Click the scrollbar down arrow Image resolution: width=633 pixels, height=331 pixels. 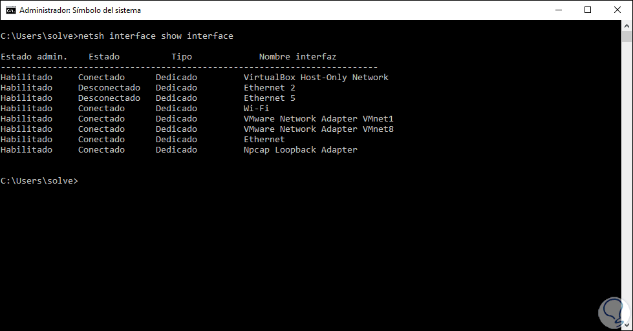(627, 325)
